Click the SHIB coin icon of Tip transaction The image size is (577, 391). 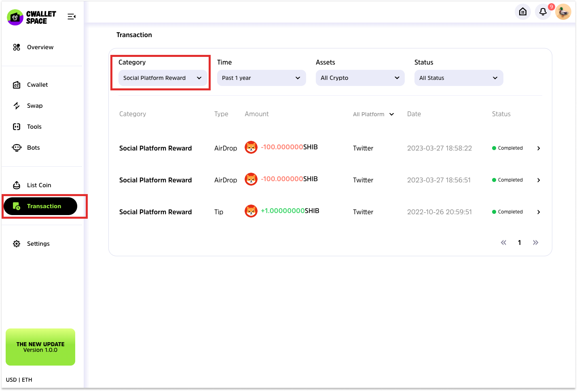[251, 211]
